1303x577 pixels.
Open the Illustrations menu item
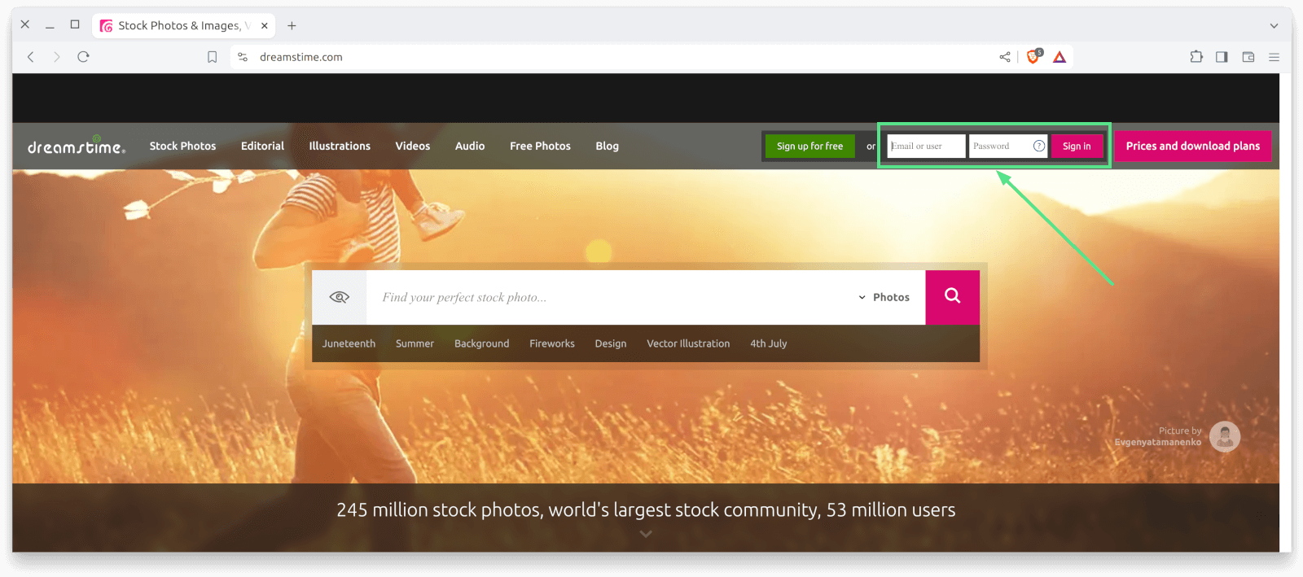[340, 146]
